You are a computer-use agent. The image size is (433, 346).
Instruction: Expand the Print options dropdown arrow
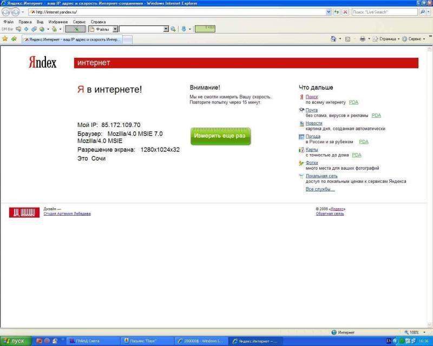369,39
